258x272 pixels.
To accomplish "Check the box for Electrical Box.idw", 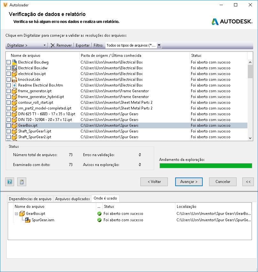I will 9,68.
